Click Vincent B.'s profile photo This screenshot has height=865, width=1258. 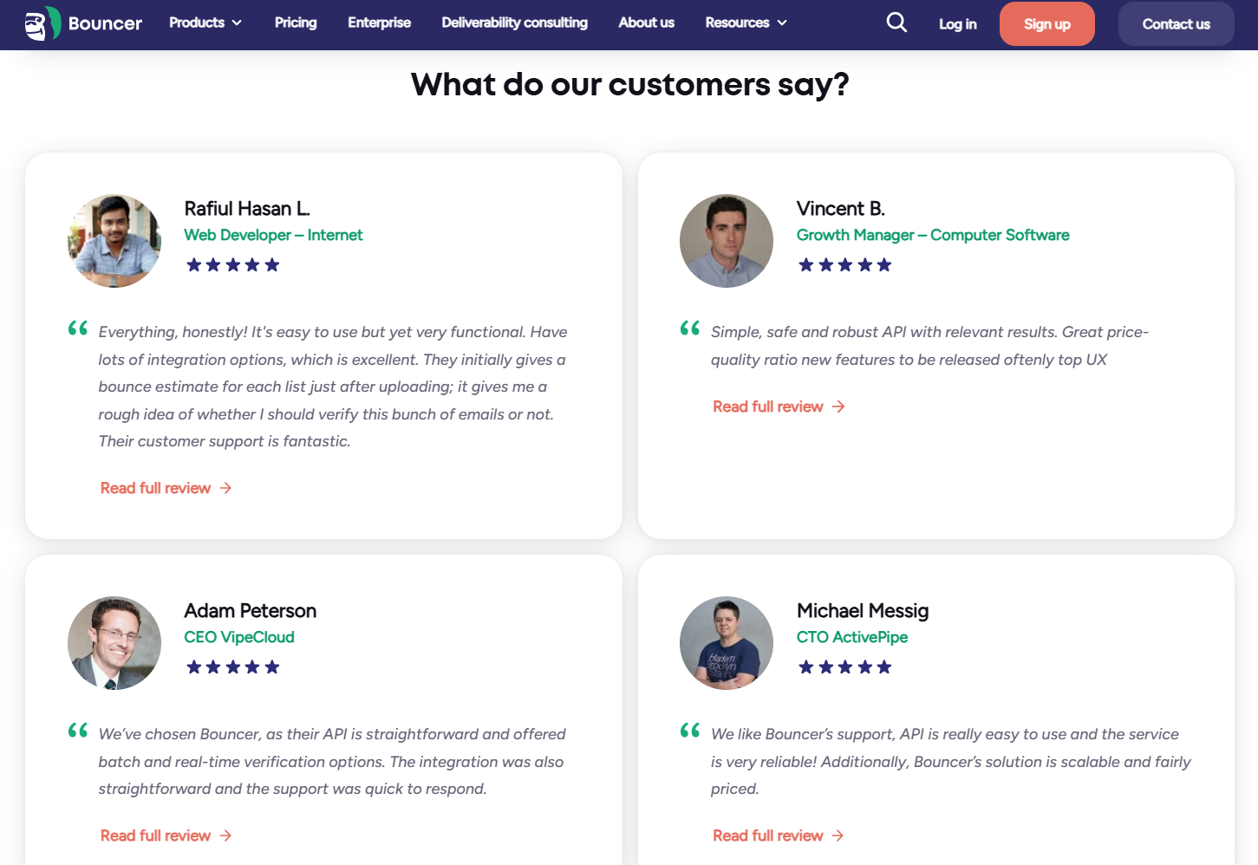pos(726,241)
